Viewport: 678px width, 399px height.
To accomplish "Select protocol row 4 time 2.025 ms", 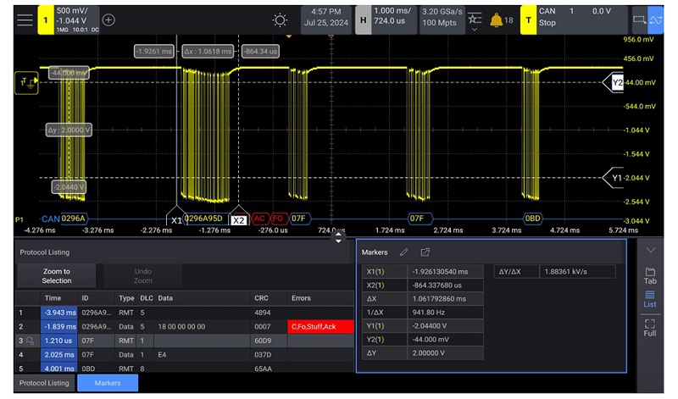I will (x=59, y=354).
